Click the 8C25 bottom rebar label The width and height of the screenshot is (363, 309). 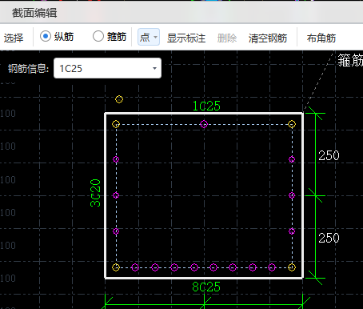[x=206, y=287]
